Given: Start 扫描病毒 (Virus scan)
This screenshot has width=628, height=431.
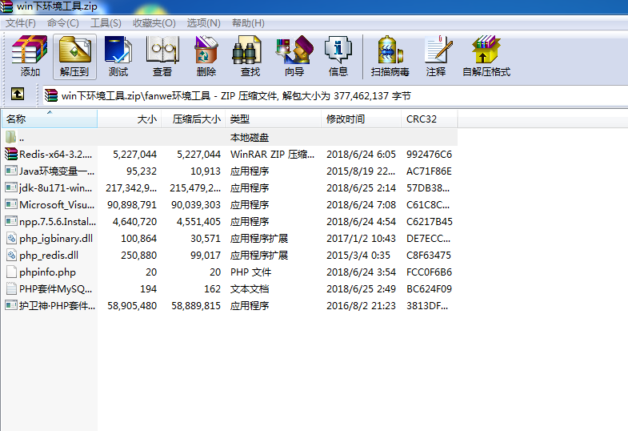Looking at the screenshot, I should (x=390, y=56).
